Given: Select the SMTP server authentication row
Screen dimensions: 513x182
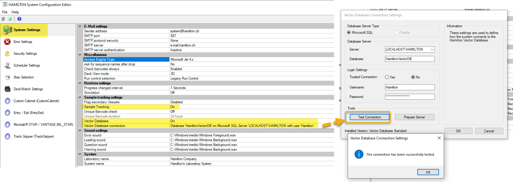Looking at the screenshot, I should coord(209,50).
